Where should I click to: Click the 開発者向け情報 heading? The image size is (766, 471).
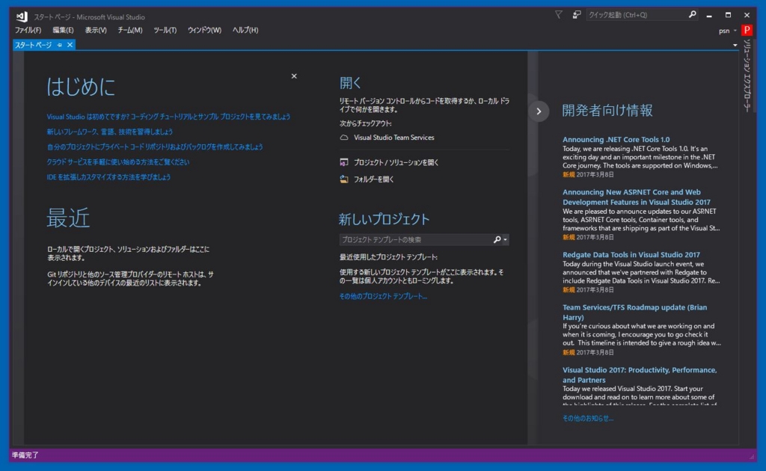tap(607, 111)
